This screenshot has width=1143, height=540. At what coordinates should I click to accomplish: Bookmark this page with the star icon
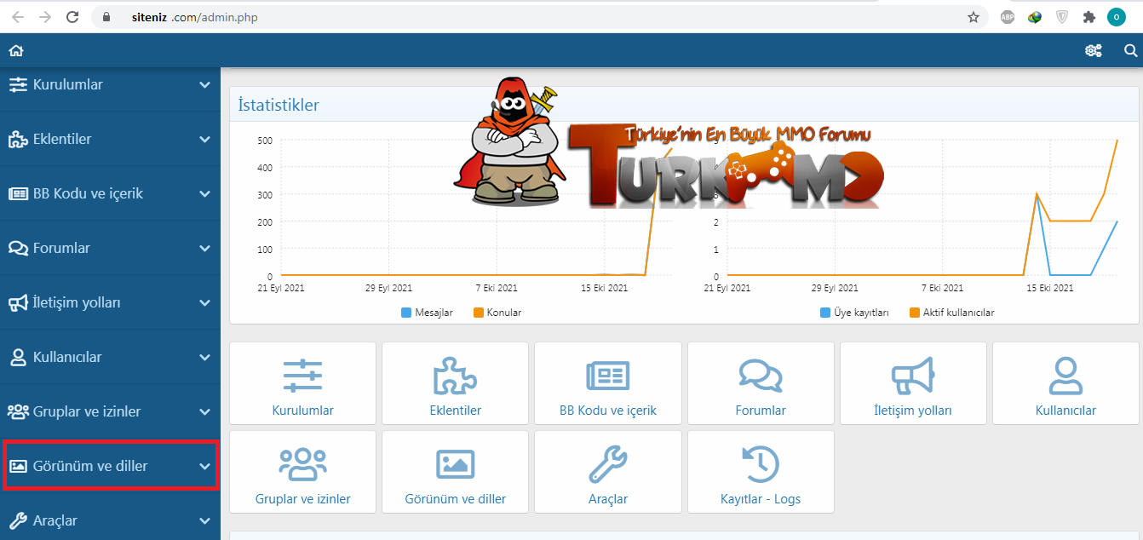(973, 17)
